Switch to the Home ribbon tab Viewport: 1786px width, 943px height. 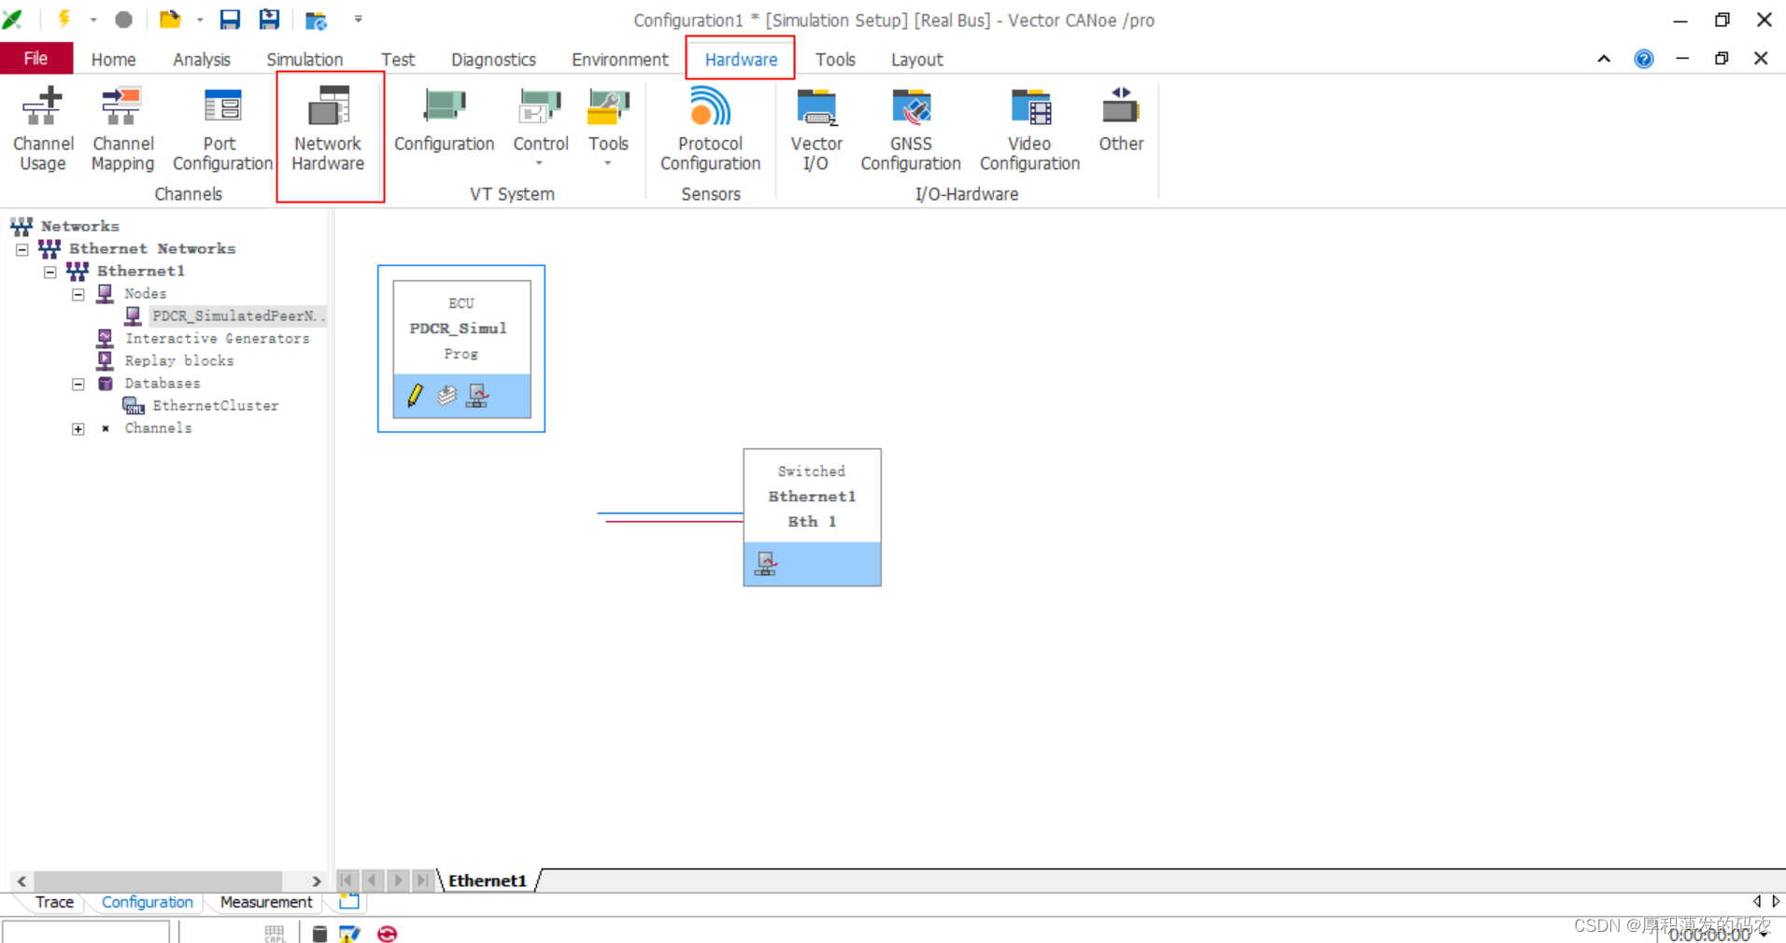coord(113,59)
